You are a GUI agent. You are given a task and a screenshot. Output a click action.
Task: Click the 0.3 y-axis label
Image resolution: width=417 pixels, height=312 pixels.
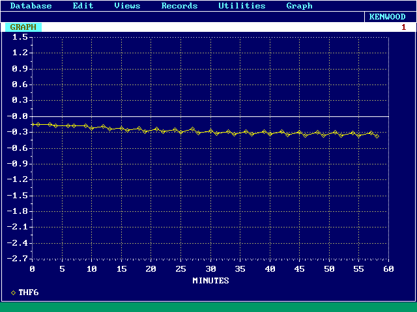pos(20,100)
